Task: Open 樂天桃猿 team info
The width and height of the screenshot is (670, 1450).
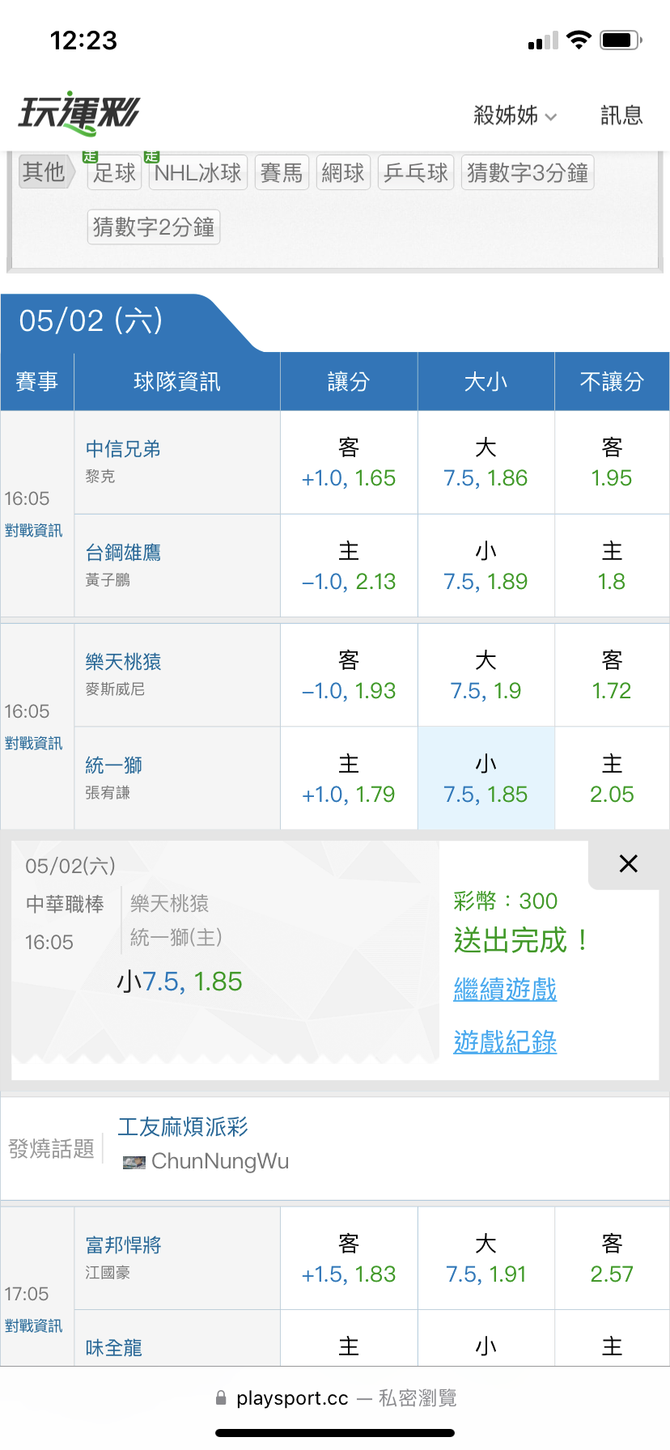Action: [x=123, y=661]
